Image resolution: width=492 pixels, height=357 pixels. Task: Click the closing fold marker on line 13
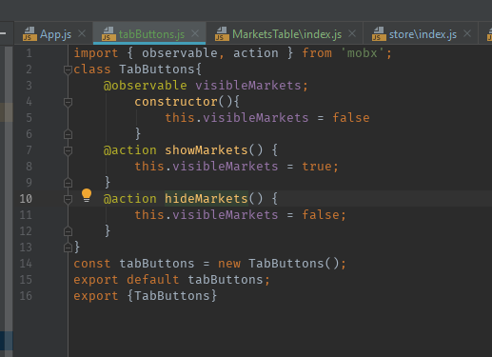68,248
